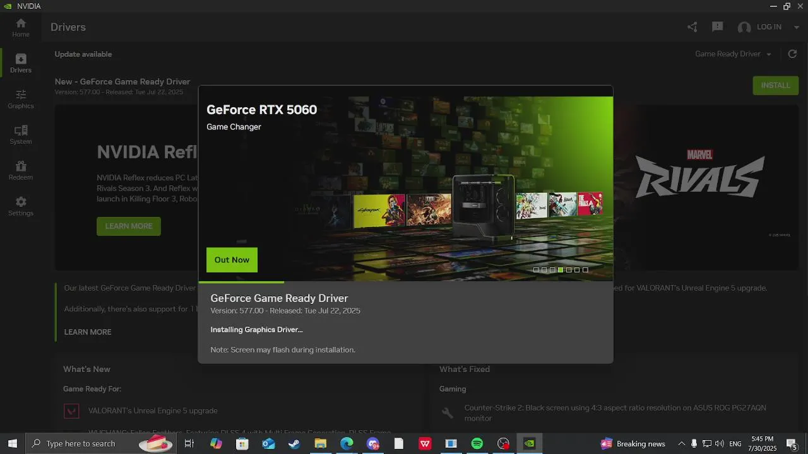
Task: Select the Drivers sidebar icon
Action: click(21, 63)
